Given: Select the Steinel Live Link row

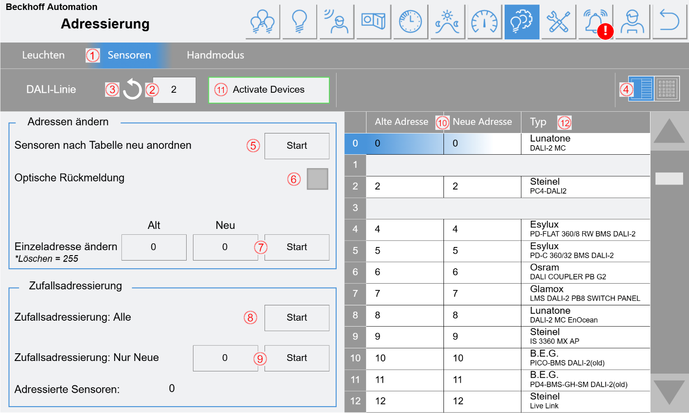Looking at the screenshot, I should coord(497,402).
